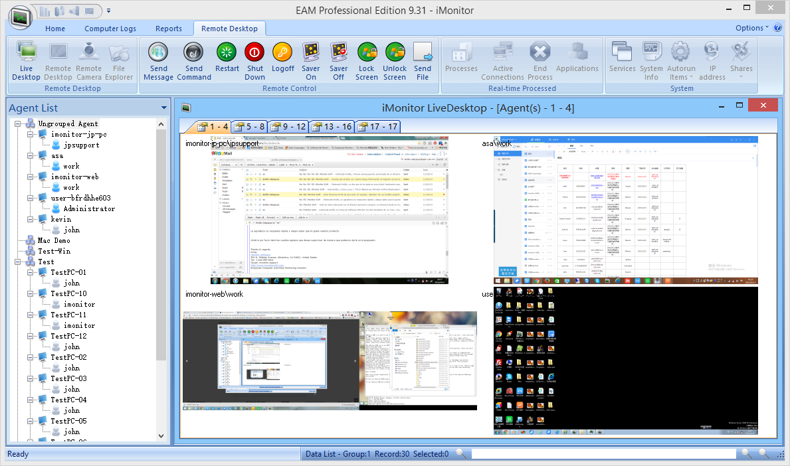Screen dimensions: 790x466
Task: Turn off screensaver with Saver Off
Action: coord(338,61)
